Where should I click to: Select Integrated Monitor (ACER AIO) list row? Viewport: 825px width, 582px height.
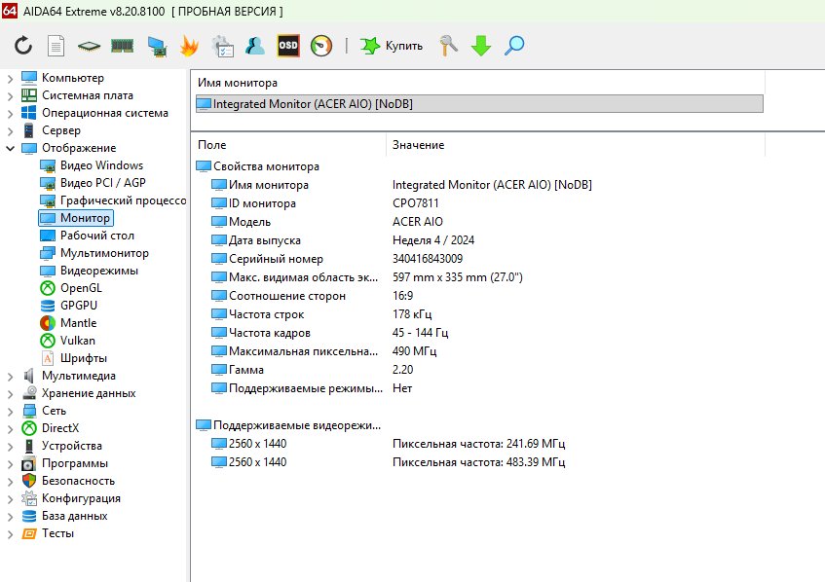point(479,104)
